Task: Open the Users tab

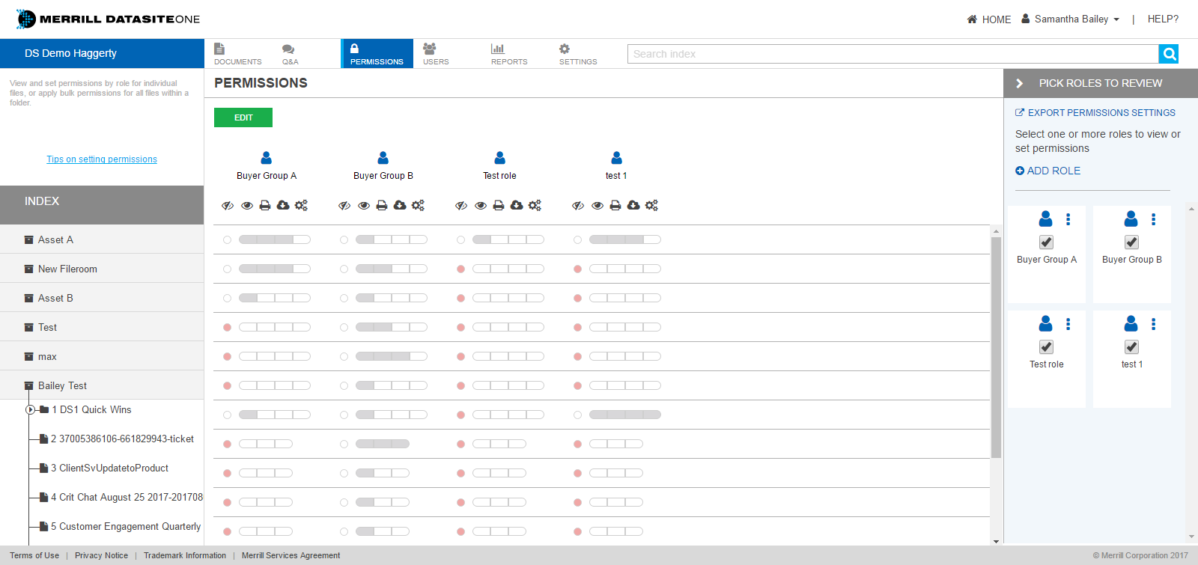Action: coord(436,54)
